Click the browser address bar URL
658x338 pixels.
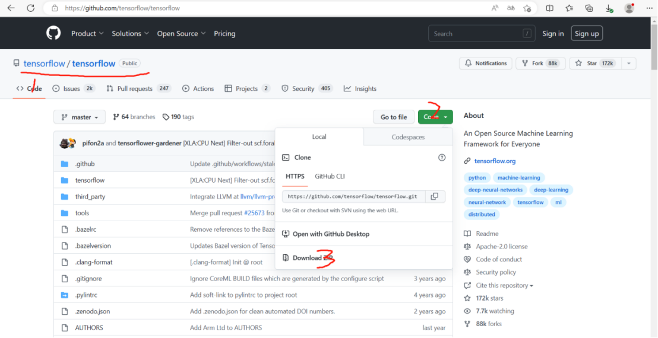click(x=122, y=8)
